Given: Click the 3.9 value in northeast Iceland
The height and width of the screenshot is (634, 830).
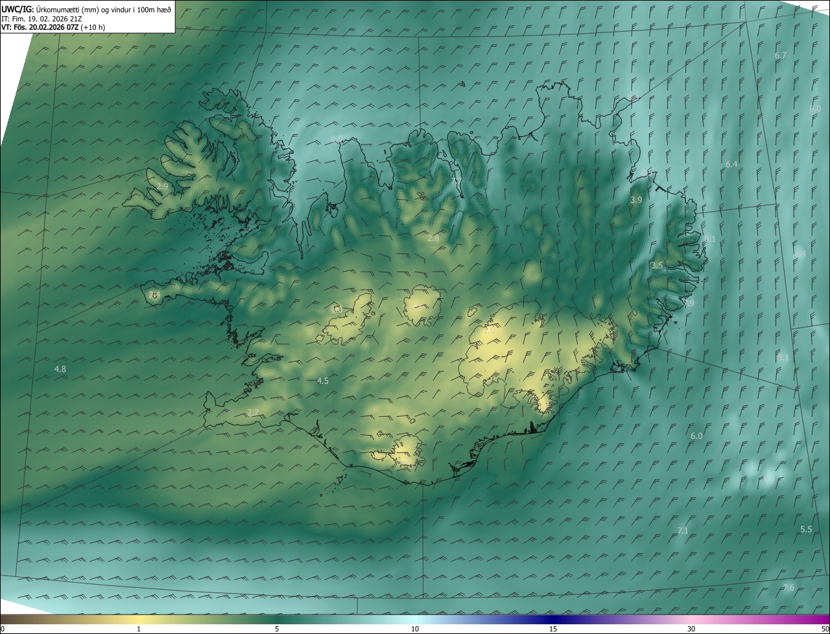Looking at the screenshot, I should pos(636,201).
